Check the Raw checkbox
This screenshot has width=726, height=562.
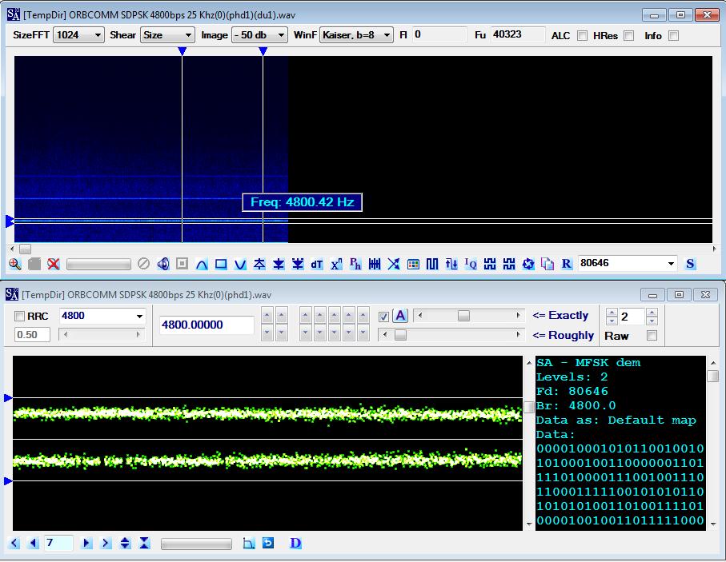point(652,336)
